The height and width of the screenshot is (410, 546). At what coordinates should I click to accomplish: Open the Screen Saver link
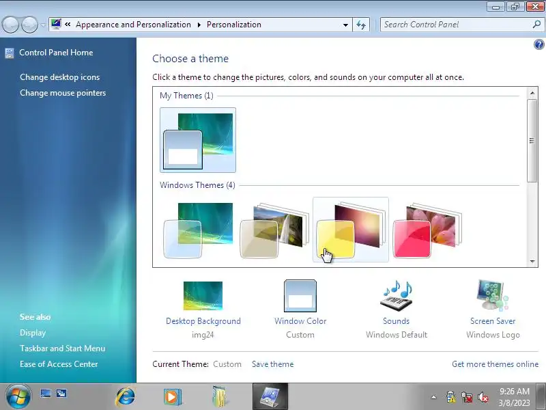coord(493,321)
